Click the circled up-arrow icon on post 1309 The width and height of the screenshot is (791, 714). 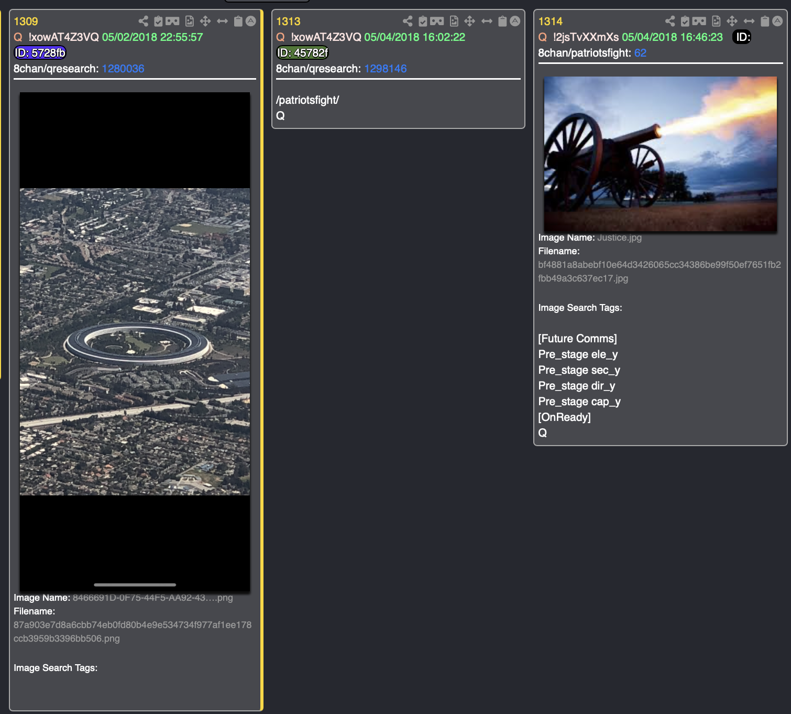coord(251,21)
